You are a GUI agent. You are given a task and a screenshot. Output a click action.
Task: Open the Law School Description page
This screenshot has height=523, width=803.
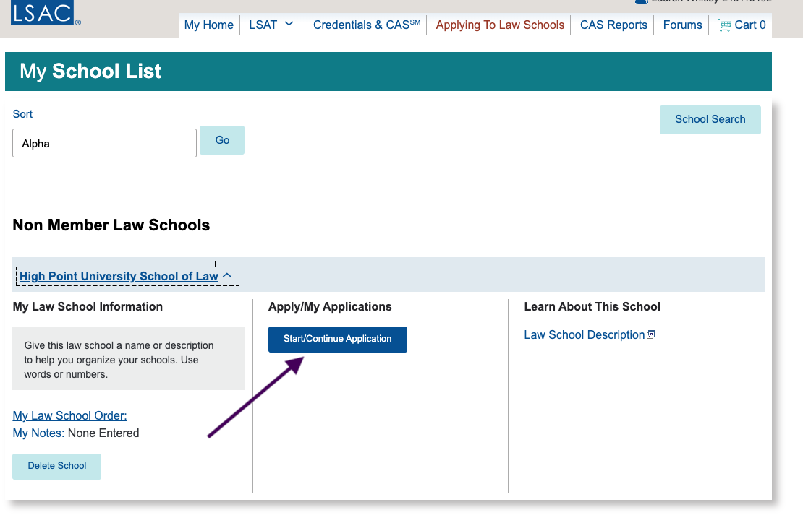point(583,334)
